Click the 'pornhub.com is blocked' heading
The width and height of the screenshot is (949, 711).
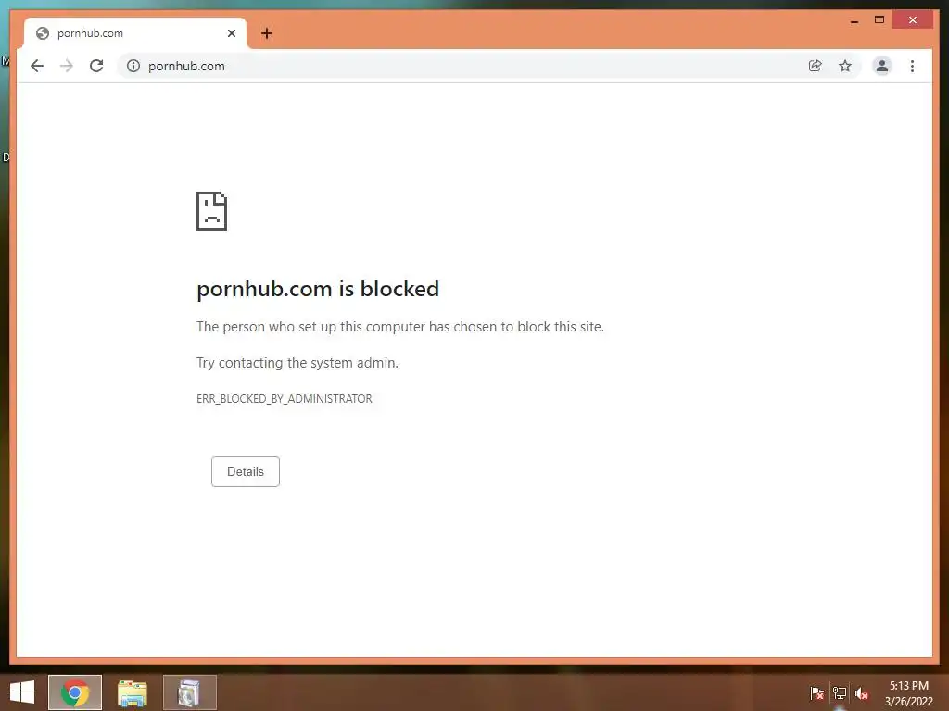point(318,289)
